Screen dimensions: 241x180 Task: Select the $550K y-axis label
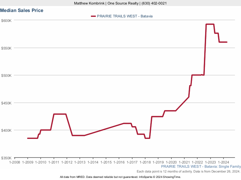coord(6,48)
